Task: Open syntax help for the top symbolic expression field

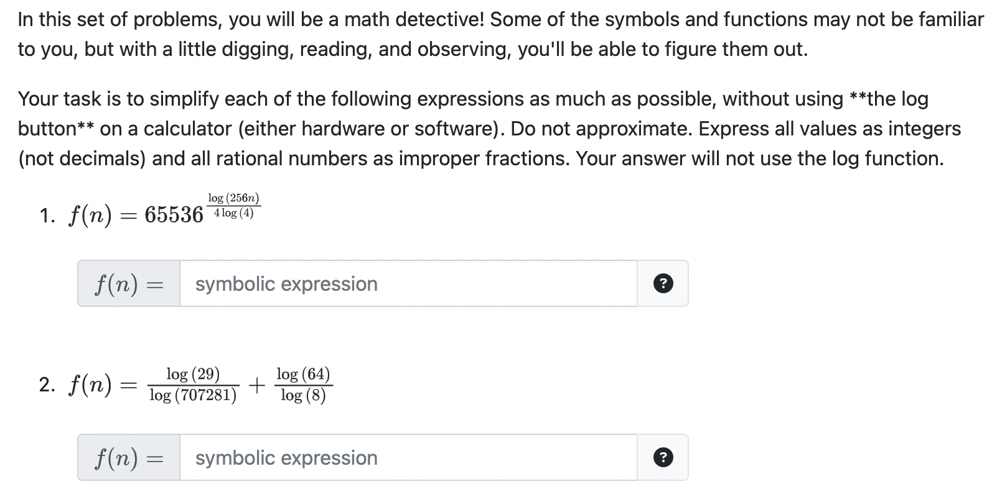Action: point(663,283)
